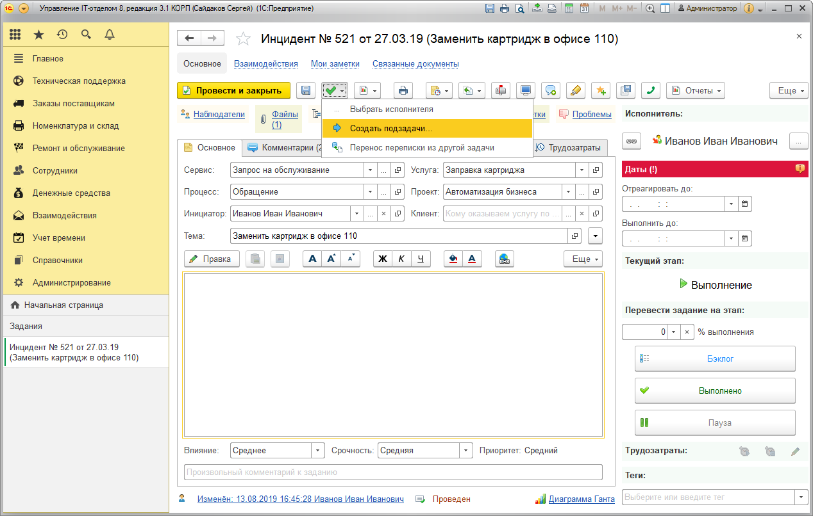Open the sections menu grid icon
The height and width of the screenshot is (516, 813).
click(15, 35)
